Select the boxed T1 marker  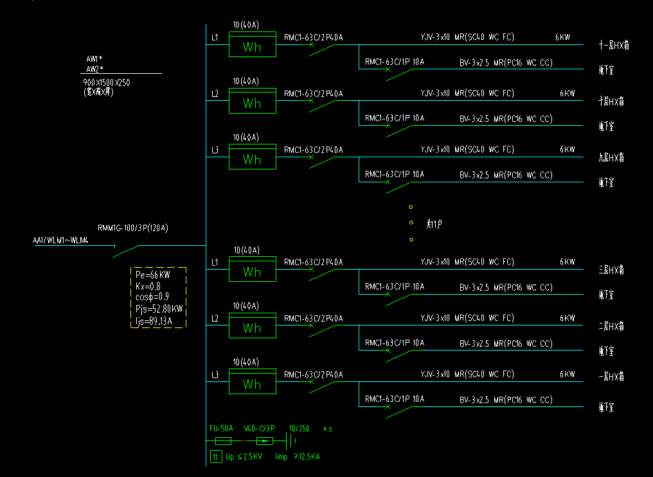tap(216, 457)
